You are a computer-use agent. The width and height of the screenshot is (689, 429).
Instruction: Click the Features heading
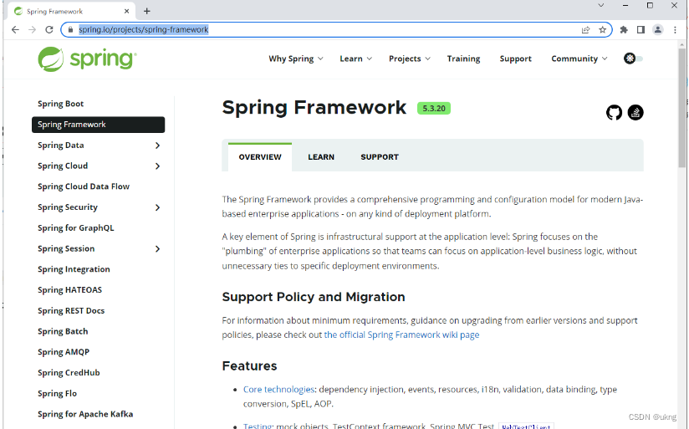(x=249, y=365)
